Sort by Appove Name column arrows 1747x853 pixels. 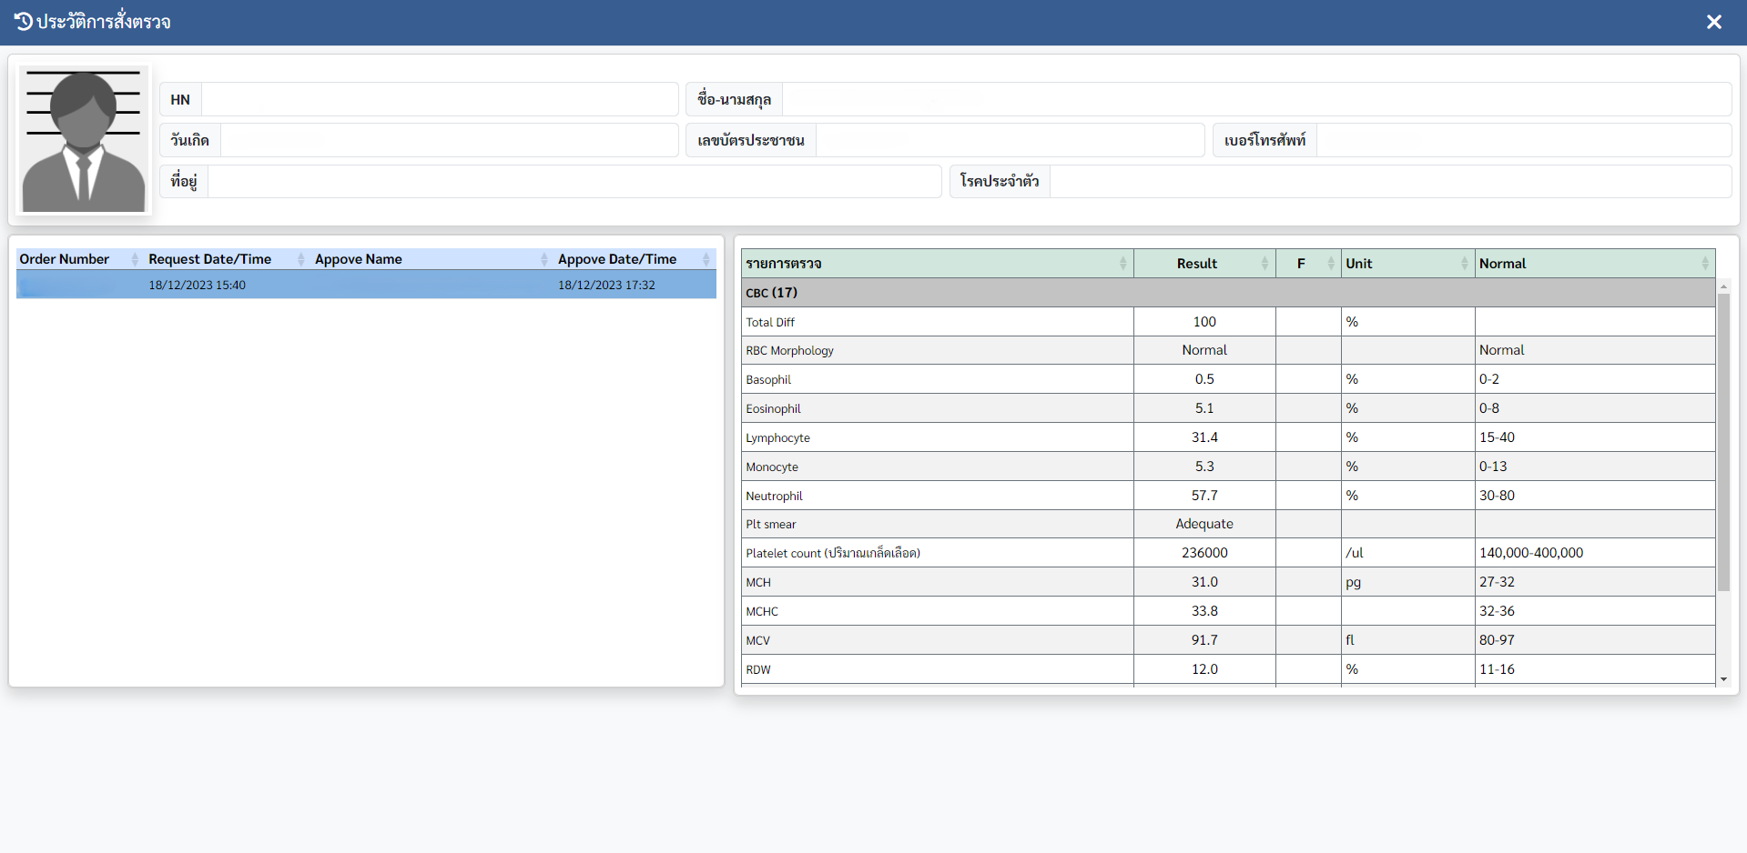pyautogui.click(x=544, y=260)
